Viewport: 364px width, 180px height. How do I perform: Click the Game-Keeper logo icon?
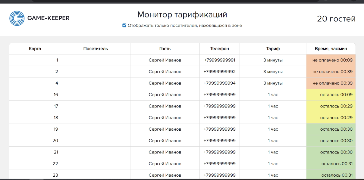coord(17,18)
